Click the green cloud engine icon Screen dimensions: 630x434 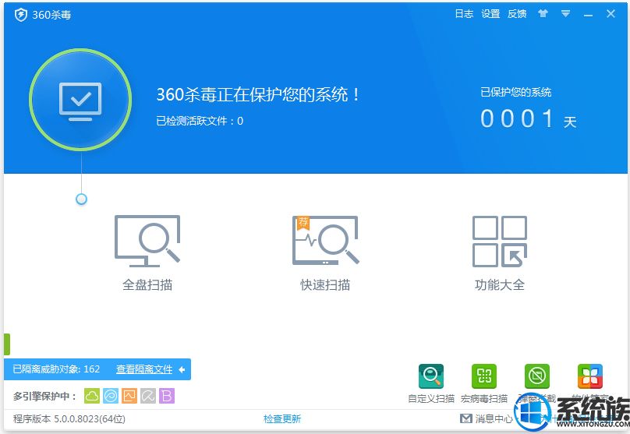click(x=92, y=396)
